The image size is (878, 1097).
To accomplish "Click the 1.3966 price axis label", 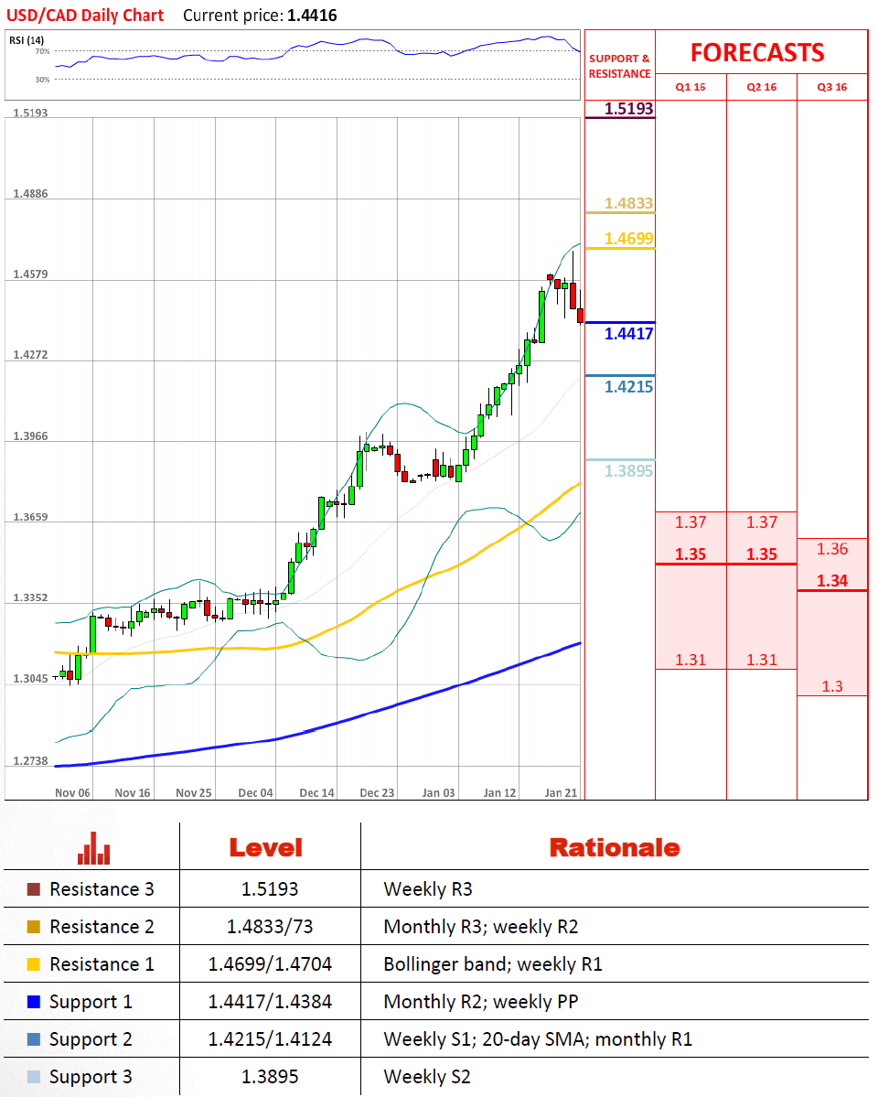I will tap(31, 436).
